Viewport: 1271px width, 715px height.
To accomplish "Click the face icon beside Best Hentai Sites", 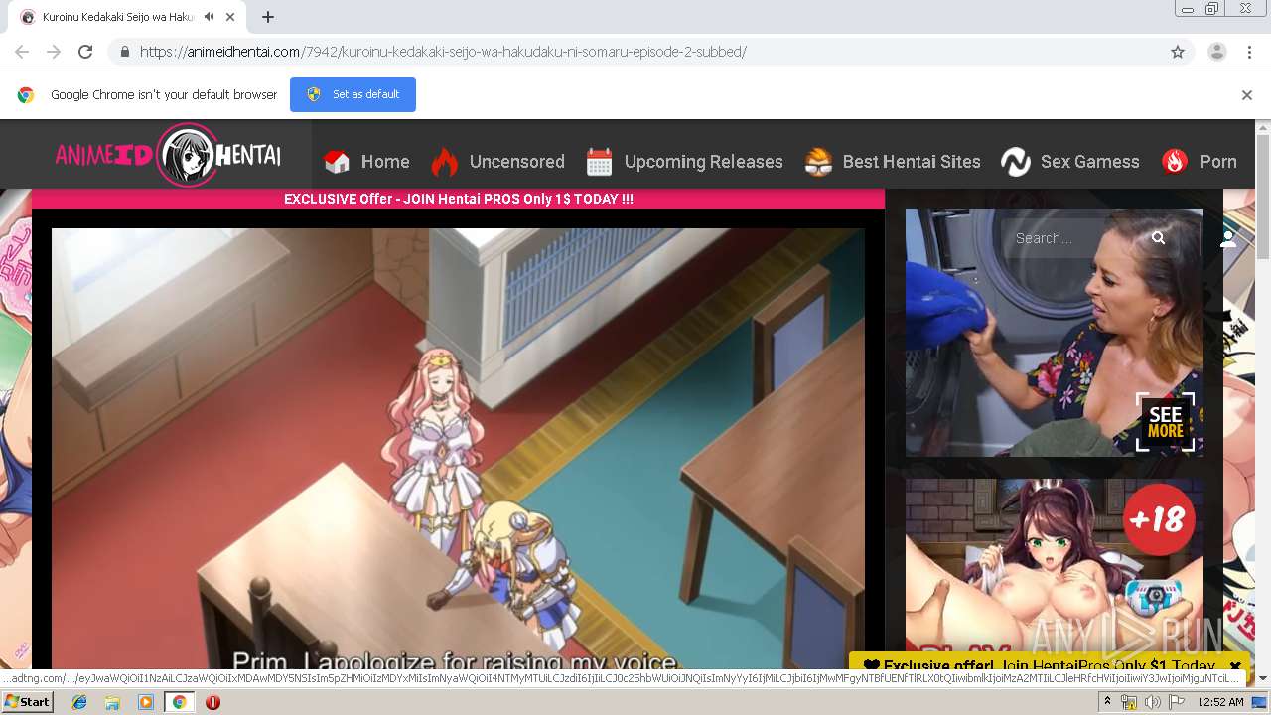I will 818,162.
